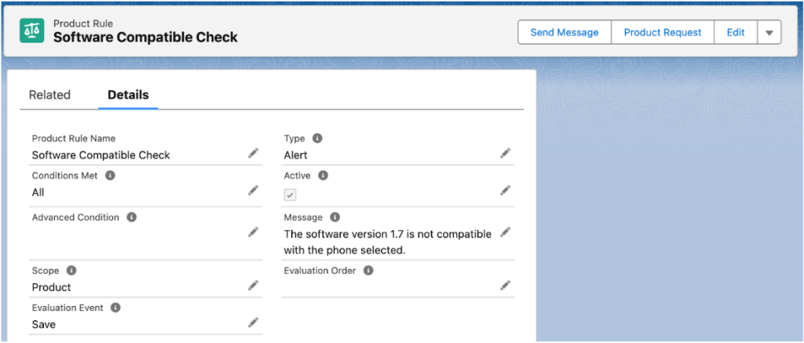Click the Save evaluation event value
The width and height of the screenshot is (804, 343).
(x=44, y=324)
